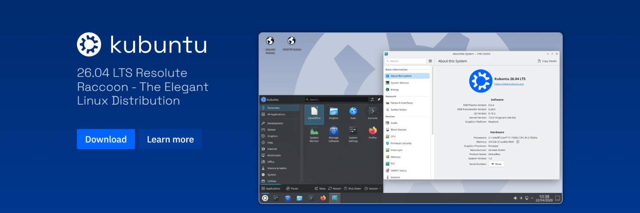This screenshot has width=640, height=213.
Task: Open Dolphin file manager on the taskbar
Action: coord(300,198)
